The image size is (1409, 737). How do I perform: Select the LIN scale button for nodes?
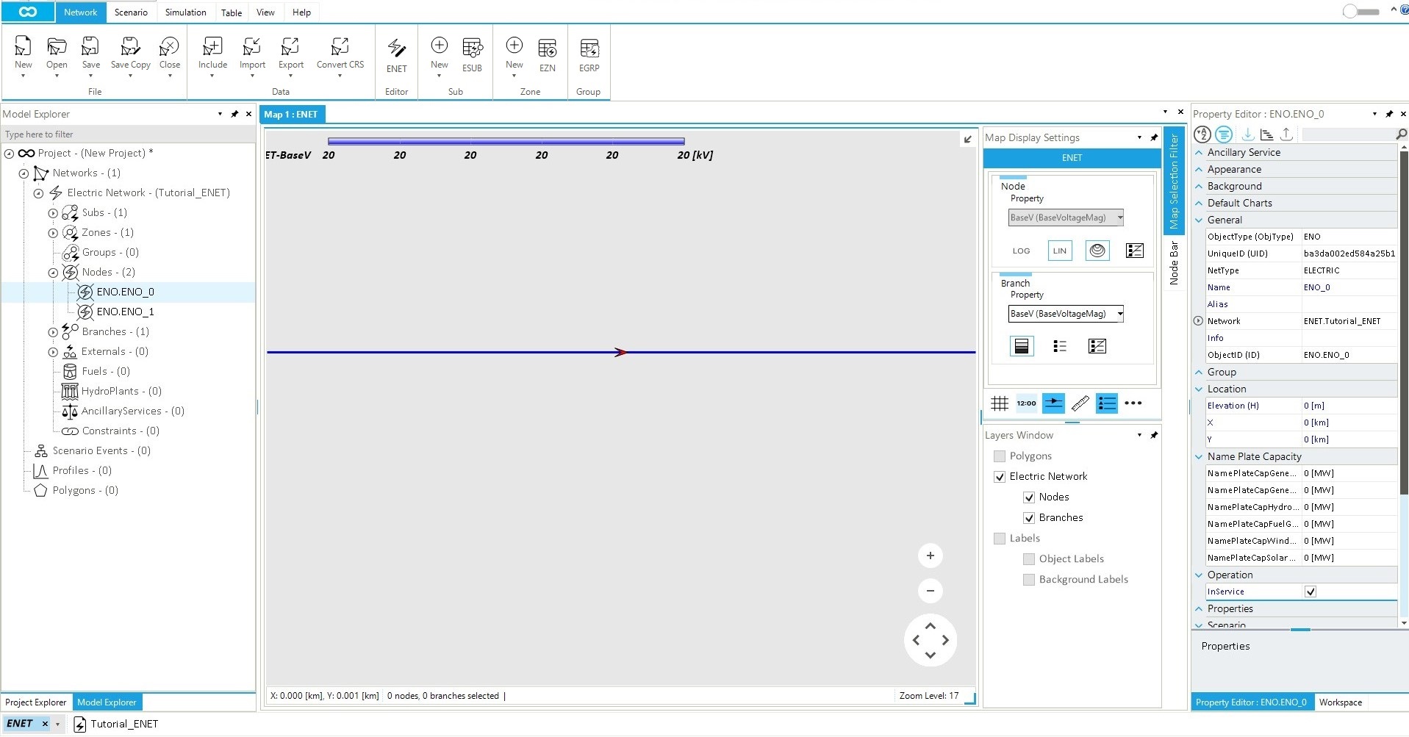(1059, 251)
